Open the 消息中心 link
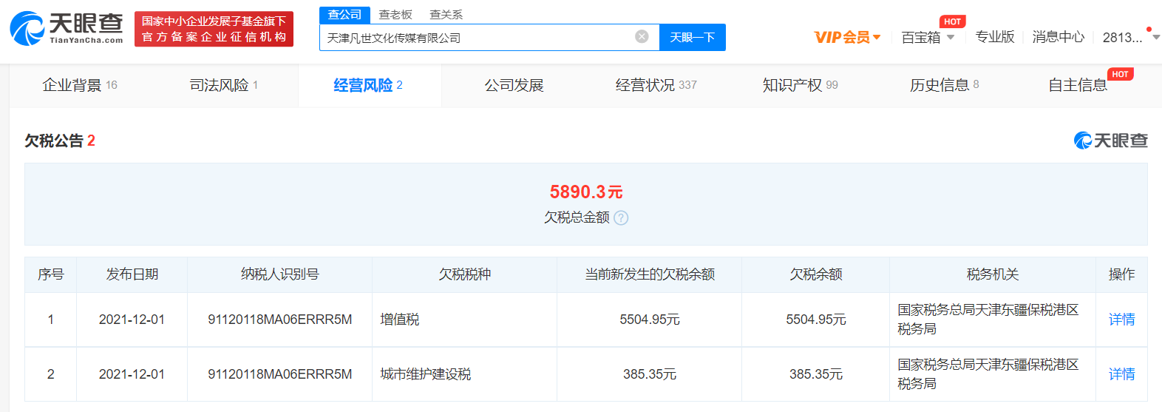1162x412 pixels. point(1059,37)
